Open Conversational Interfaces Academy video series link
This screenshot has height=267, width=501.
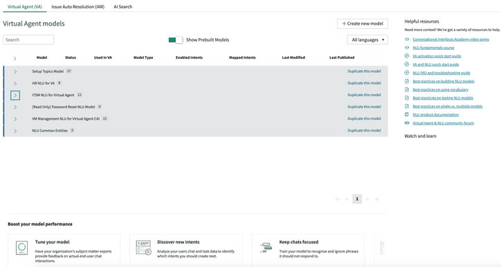pos(451,39)
